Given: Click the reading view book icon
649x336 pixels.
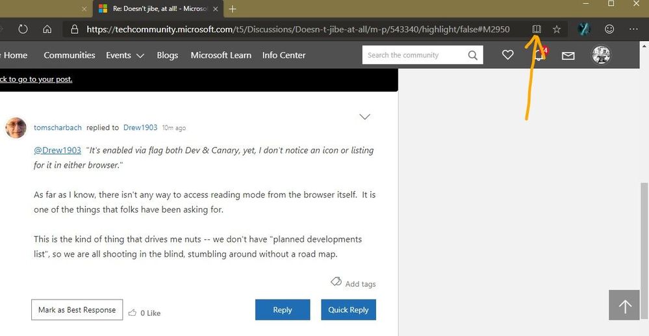Looking at the screenshot, I should pos(537,29).
